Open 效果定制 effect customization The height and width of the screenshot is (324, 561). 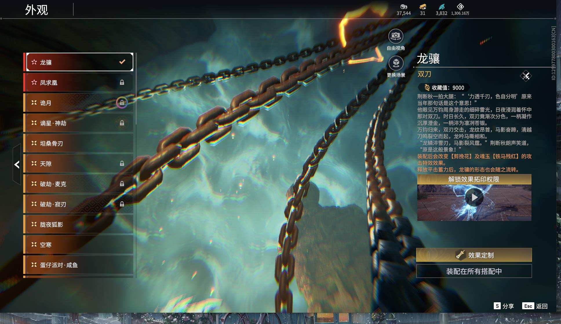[x=474, y=255]
